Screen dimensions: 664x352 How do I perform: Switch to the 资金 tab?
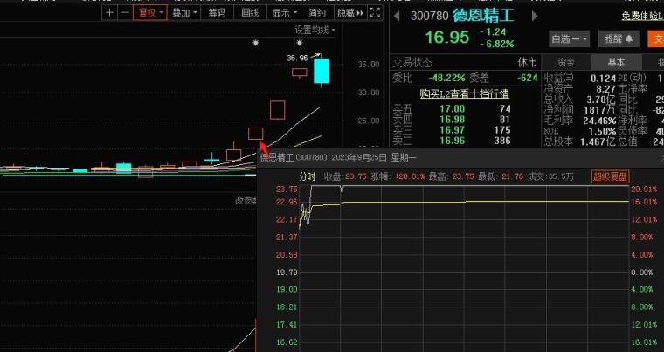pyautogui.click(x=566, y=63)
